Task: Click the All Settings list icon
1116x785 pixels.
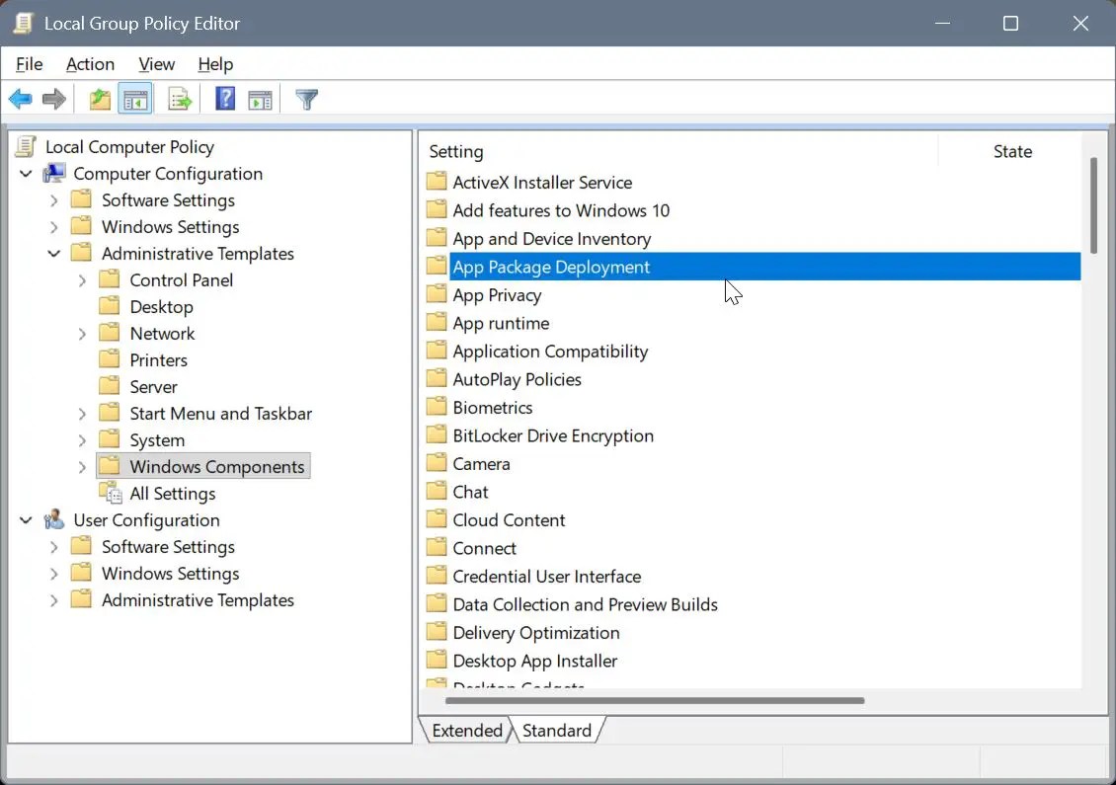Action: pos(111,493)
